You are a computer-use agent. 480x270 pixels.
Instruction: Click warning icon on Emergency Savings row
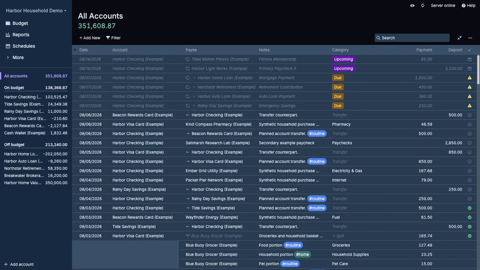coord(469,106)
